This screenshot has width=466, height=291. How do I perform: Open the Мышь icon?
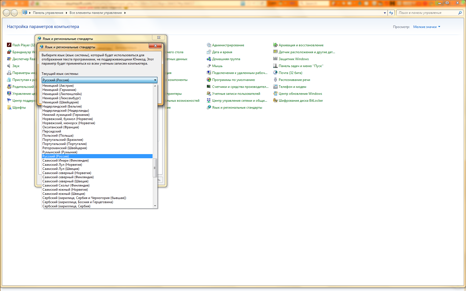tap(209, 66)
